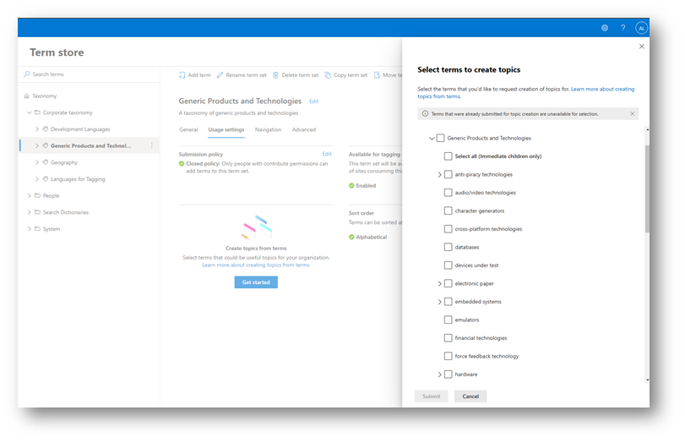The height and width of the screenshot is (443, 685).
Task: Edit the term set name link
Action: (x=313, y=101)
